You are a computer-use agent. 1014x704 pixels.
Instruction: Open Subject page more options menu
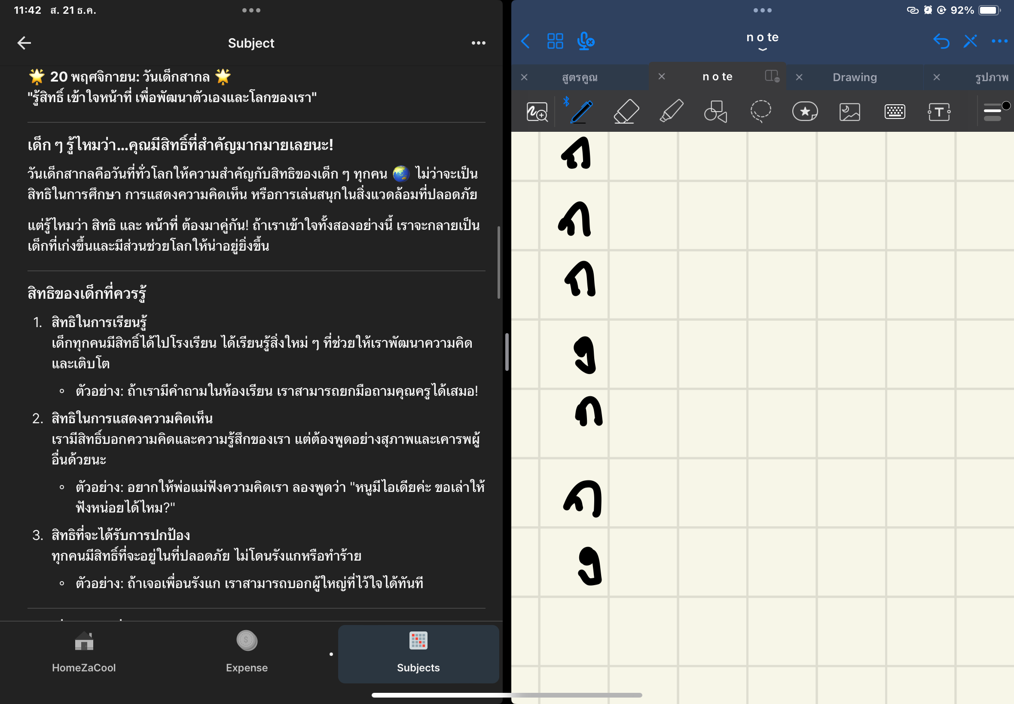[x=478, y=43]
